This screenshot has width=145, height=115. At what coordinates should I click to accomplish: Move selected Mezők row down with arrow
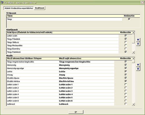coord(138,69)
